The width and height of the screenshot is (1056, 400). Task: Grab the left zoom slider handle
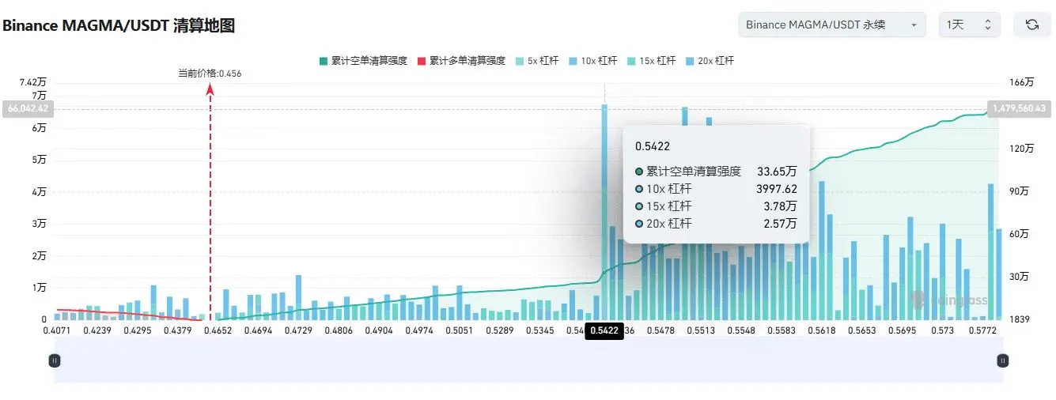pos(55,360)
